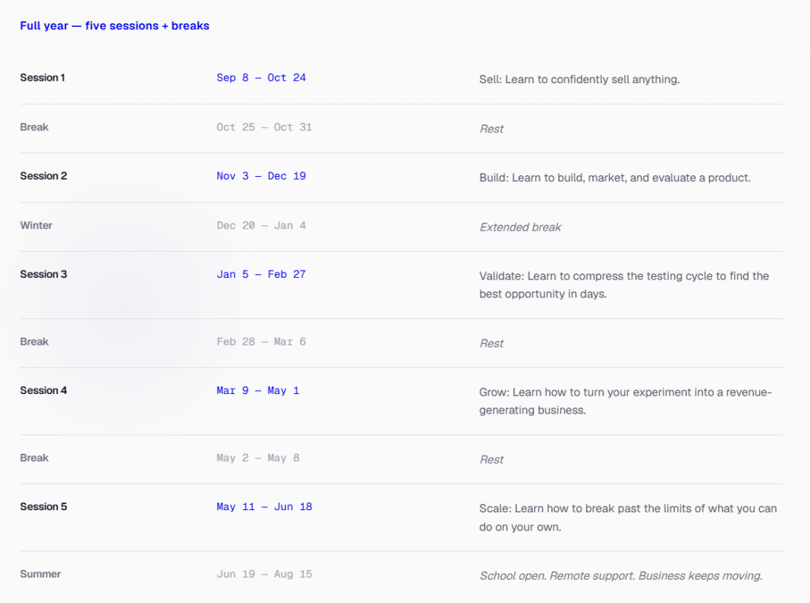
Task: Select the Session 2 row label
Action: 43,176
